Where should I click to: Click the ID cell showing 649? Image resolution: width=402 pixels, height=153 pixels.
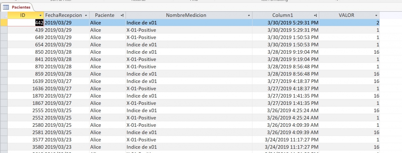click(x=26, y=37)
